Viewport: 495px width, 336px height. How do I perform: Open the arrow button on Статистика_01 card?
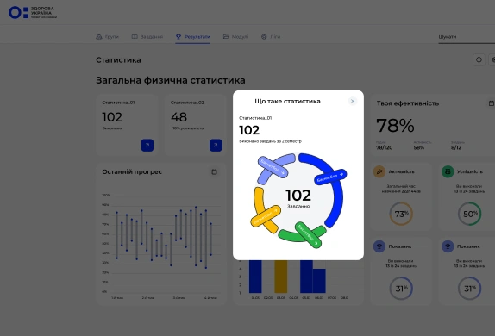tap(147, 145)
